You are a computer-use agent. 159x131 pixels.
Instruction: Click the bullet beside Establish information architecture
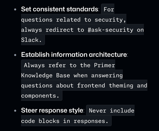point(15,55)
